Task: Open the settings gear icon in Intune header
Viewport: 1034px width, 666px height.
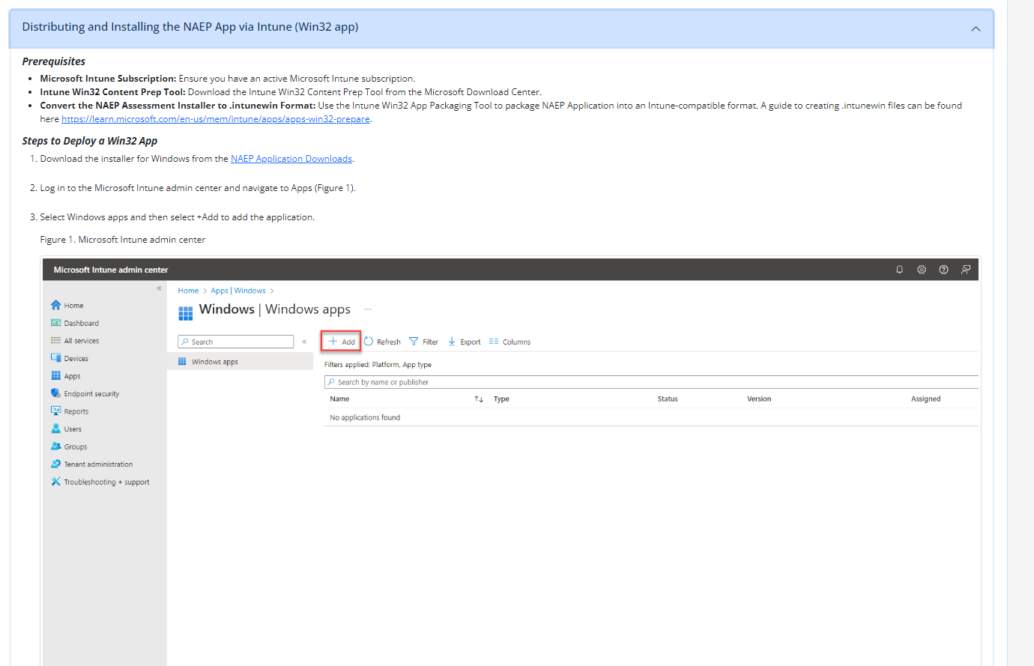Action: pyautogui.click(x=922, y=270)
